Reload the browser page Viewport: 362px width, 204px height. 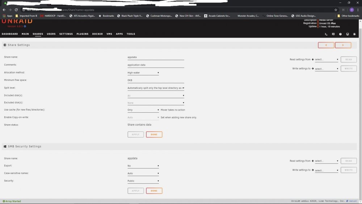coord(16,10)
